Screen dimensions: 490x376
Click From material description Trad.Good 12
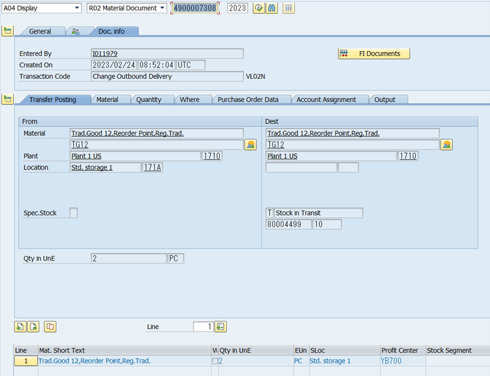click(x=157, y=133)
